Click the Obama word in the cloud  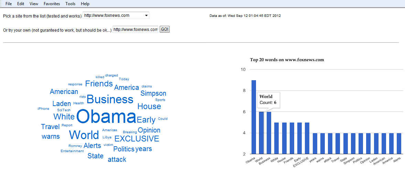(106, 117)
